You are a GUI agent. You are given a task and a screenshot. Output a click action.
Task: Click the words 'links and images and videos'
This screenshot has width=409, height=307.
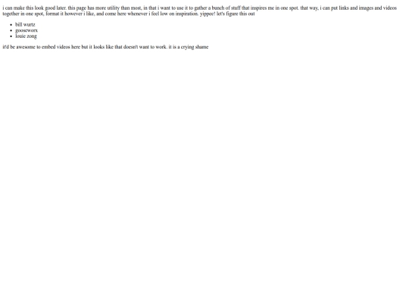point(367,8)
